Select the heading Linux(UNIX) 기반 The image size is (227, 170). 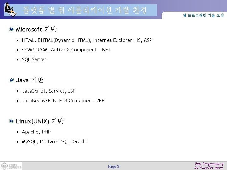click(x=40, y=121)
